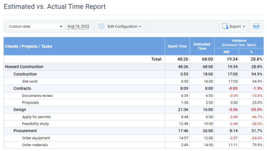267x151 pixels.
Task: Click the Site work task
Action: pyautogui.click(x=30, y=81)
